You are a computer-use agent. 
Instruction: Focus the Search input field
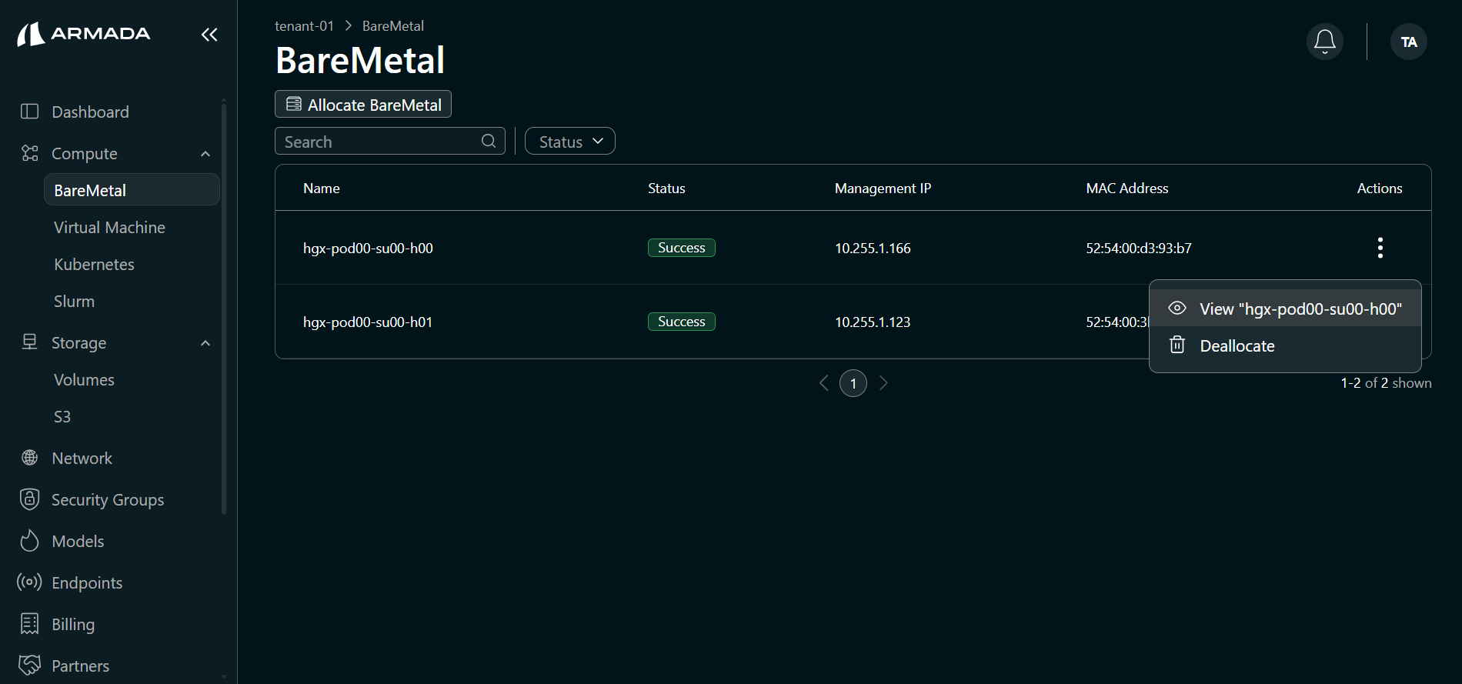tap(390, 141)
